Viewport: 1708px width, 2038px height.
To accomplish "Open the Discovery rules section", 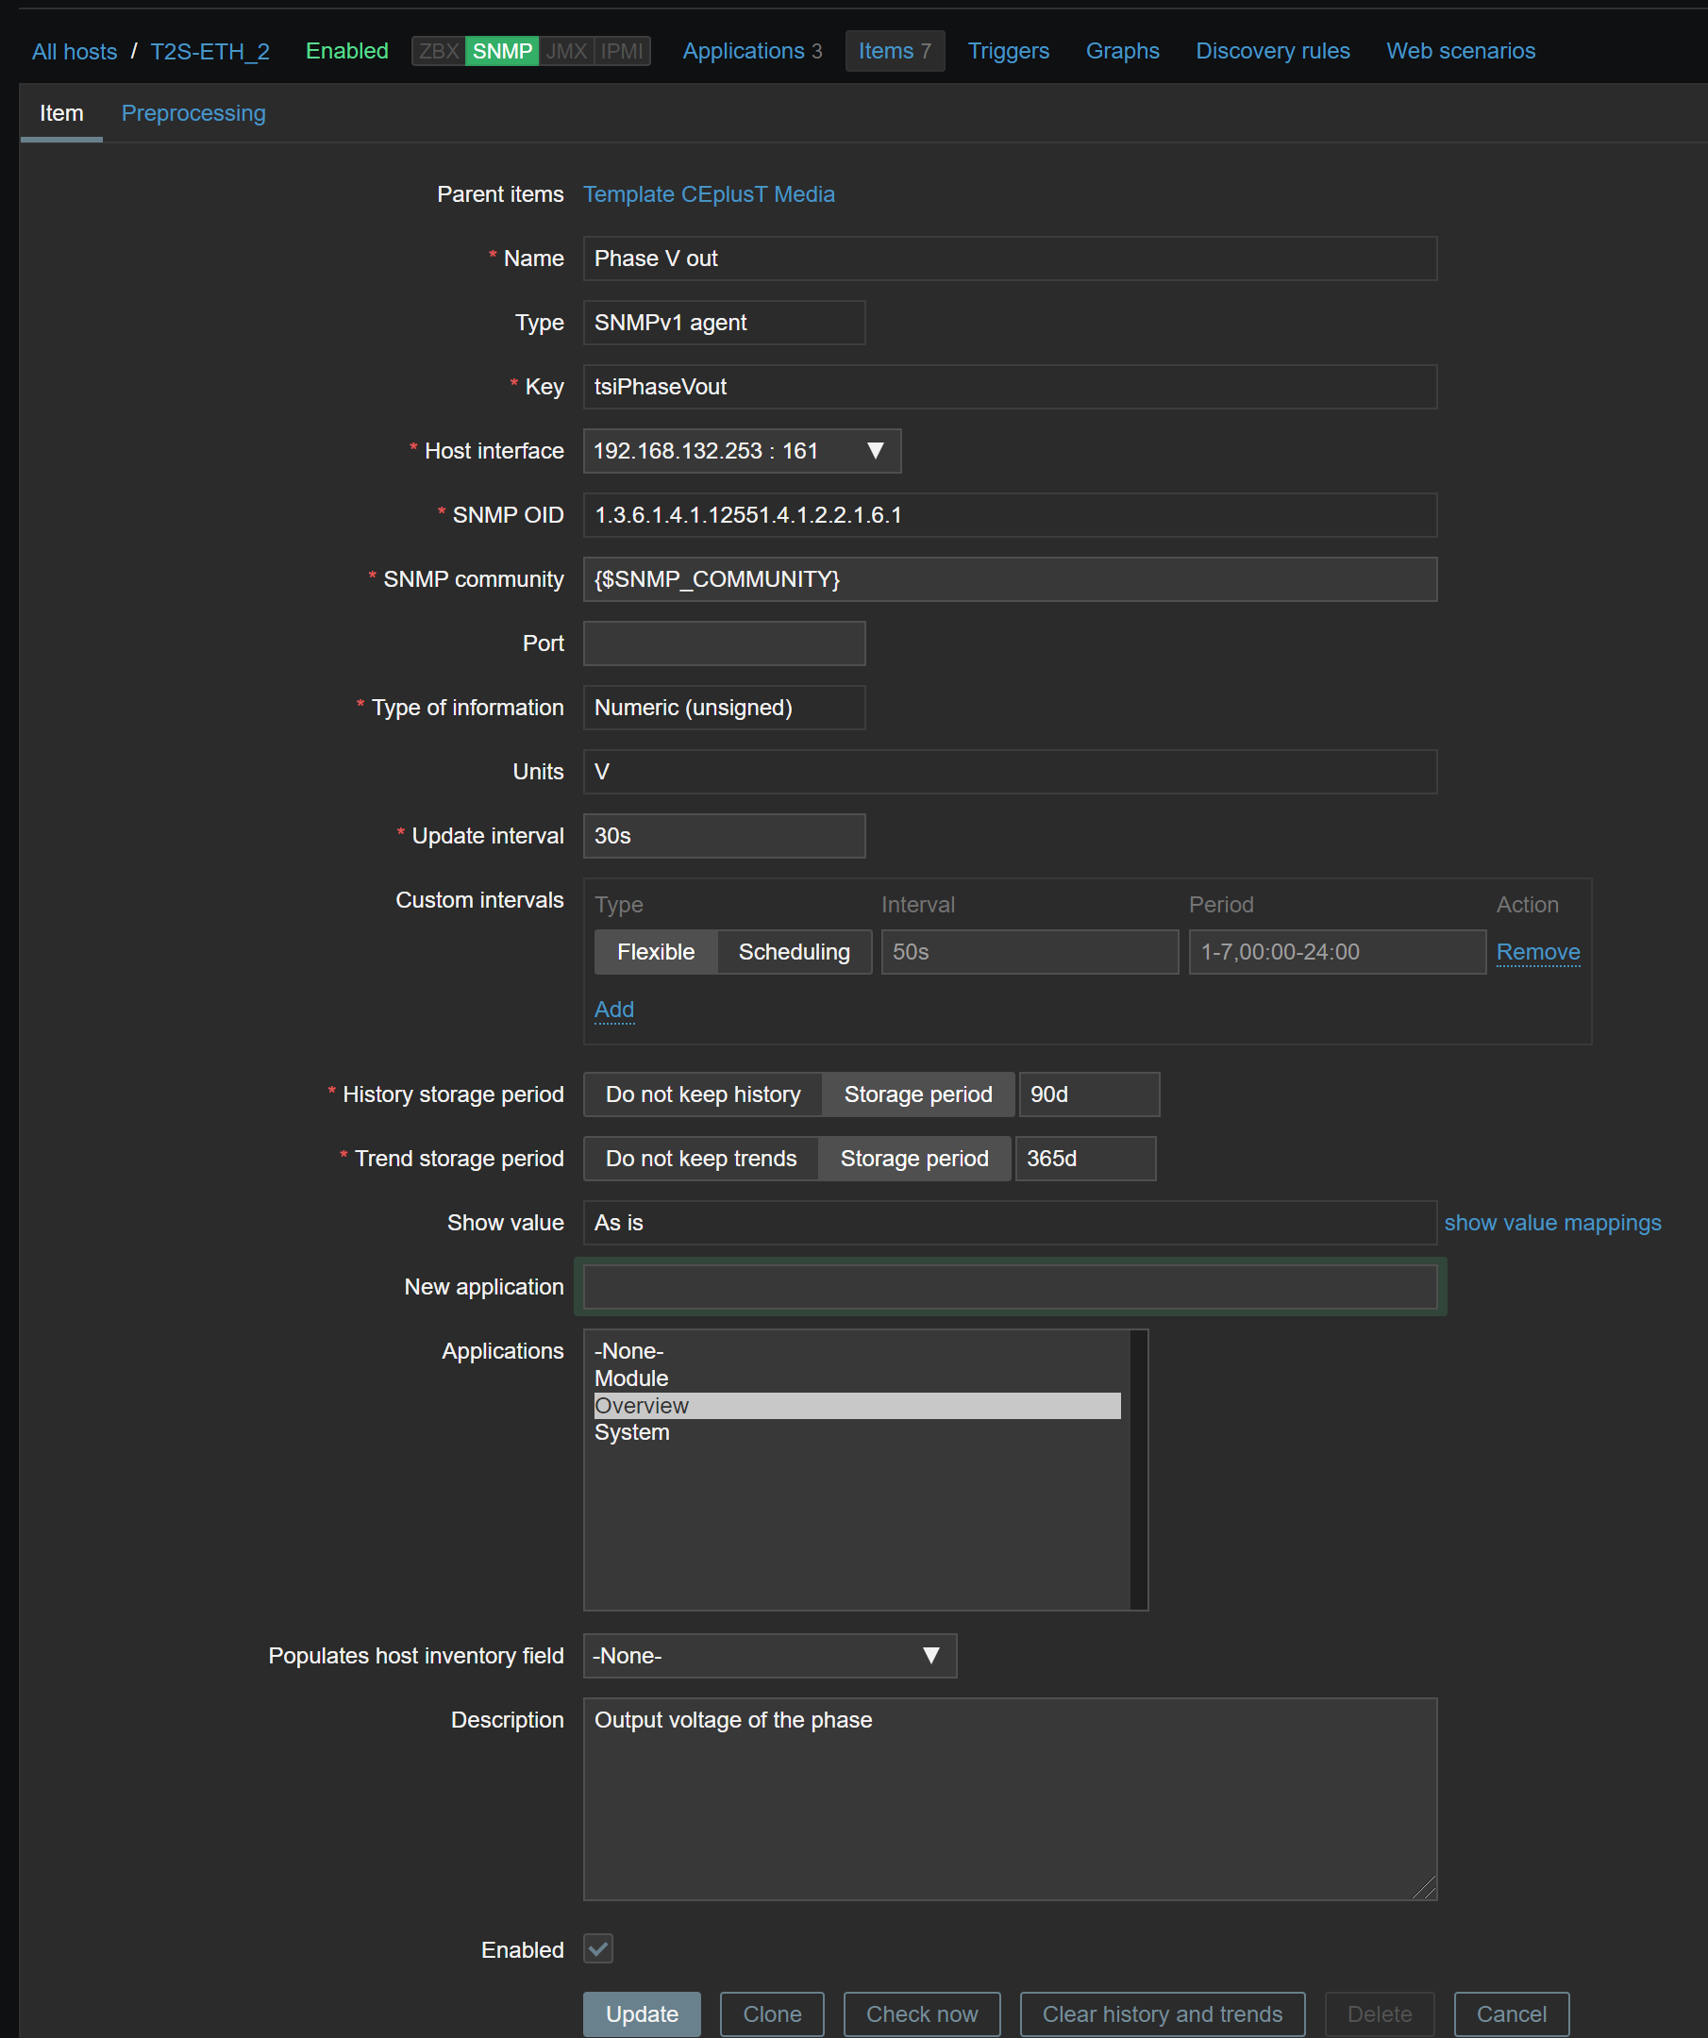I will pyautogui.click(x=1271, y=52).
